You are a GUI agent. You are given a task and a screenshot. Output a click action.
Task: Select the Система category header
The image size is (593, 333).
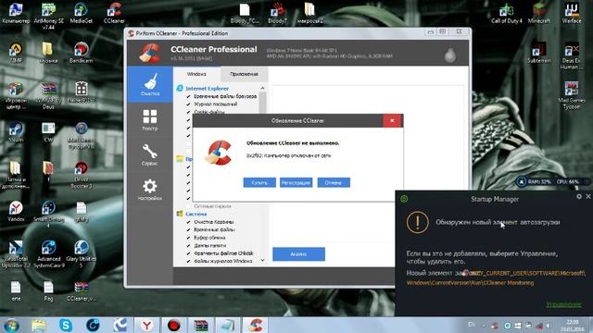[x=196, y=214]
